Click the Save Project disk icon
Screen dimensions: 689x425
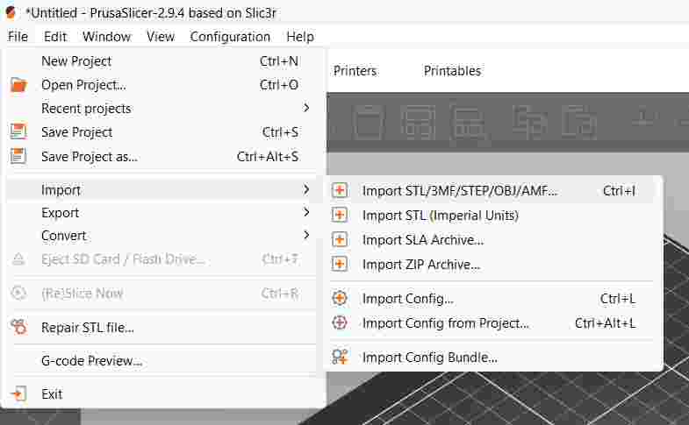[18, 132]
